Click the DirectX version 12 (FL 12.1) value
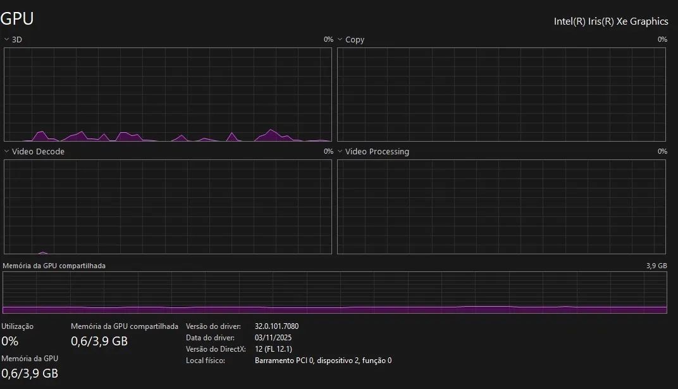678x389 pixels. click(x=273, y=349)
